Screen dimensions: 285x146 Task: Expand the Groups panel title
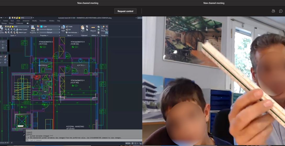(104, 35)
